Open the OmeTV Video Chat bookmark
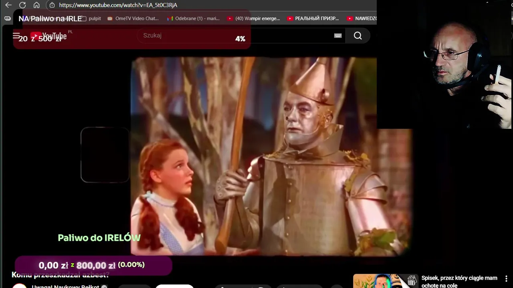The width and height of the screenshot is (513, 288). point(133,18)
